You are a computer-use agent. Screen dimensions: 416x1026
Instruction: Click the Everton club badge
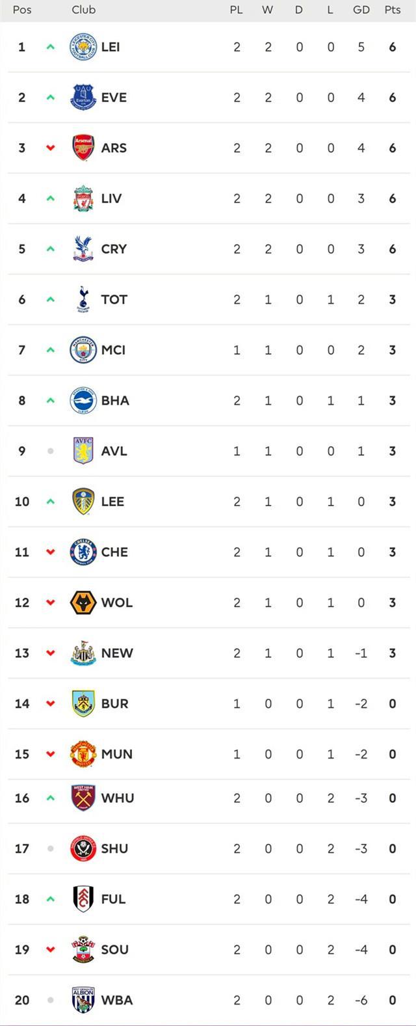point(83,98)
